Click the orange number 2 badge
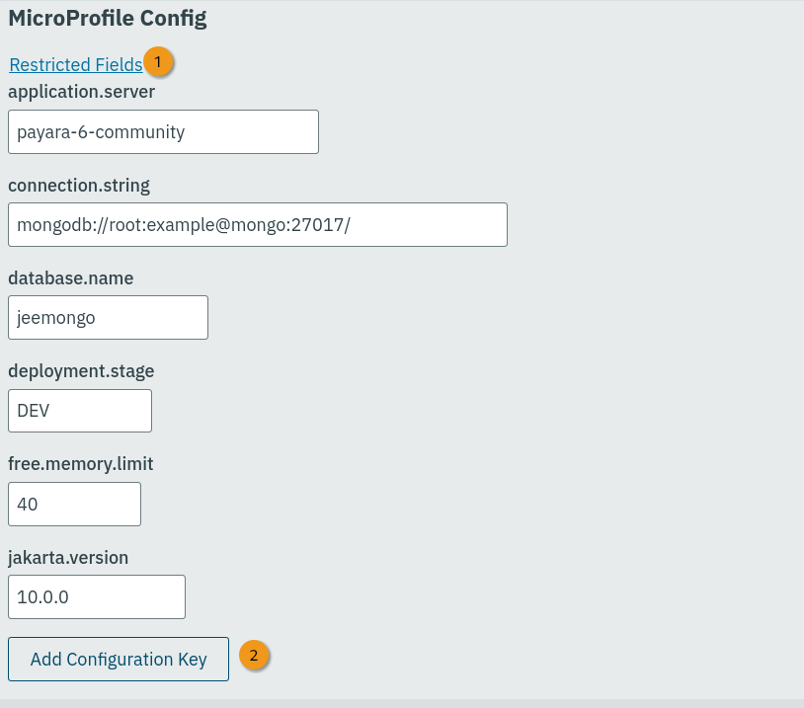Image resolution: width=804 pixels, height=708 pixels. click(x=255, y=655)
